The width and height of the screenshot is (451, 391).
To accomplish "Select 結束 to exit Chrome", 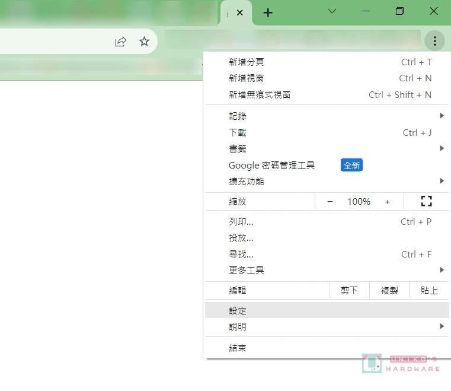I will pyautogui.click(x=327, y=348).
